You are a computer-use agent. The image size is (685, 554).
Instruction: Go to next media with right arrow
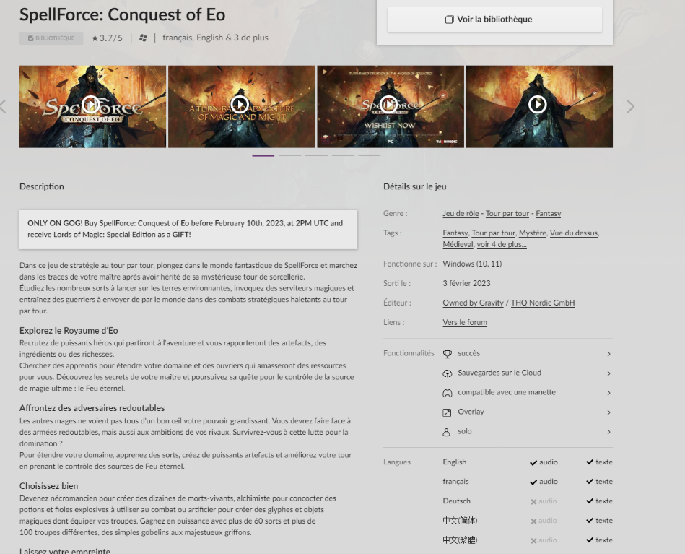point(630,106)
